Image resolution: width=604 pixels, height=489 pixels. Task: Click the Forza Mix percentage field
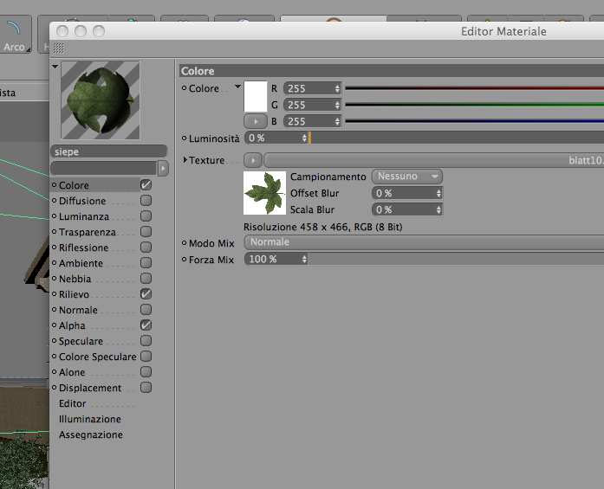[273, 260]
